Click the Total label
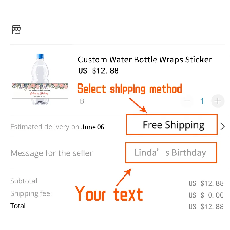Image resolution: width=230 pixels, height=230 pixels. [18, 206]
